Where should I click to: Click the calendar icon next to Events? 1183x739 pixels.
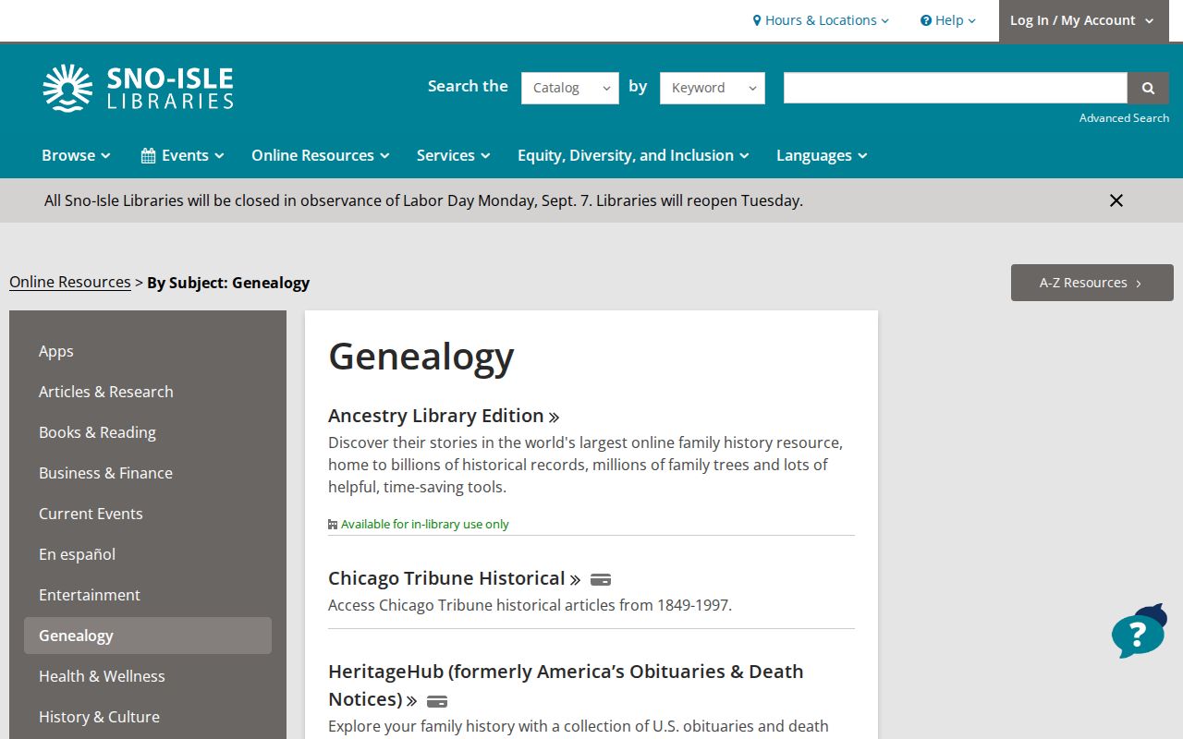coord(148,155)
